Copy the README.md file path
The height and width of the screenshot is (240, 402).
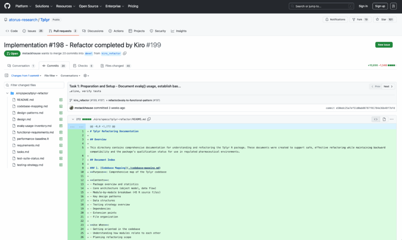[149, 119]
